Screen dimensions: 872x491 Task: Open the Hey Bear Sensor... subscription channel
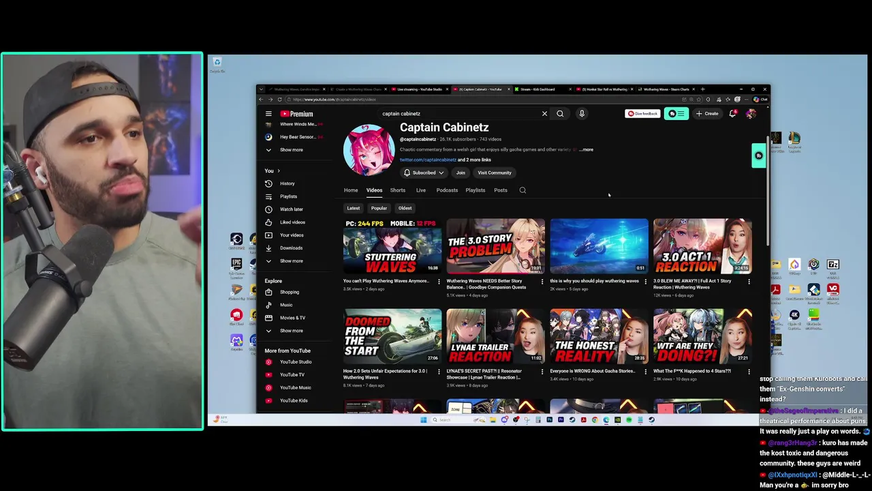297,137
